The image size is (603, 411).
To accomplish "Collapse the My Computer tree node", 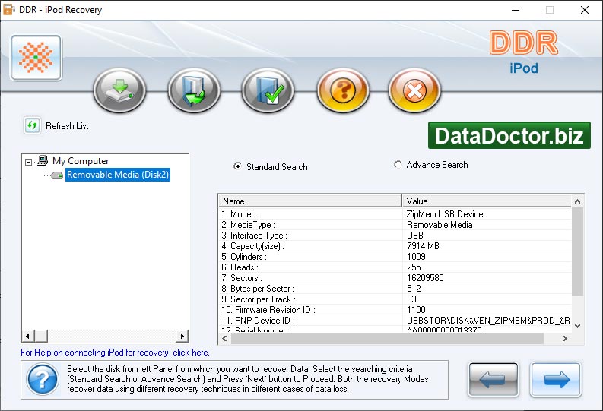I will (29, 161).
